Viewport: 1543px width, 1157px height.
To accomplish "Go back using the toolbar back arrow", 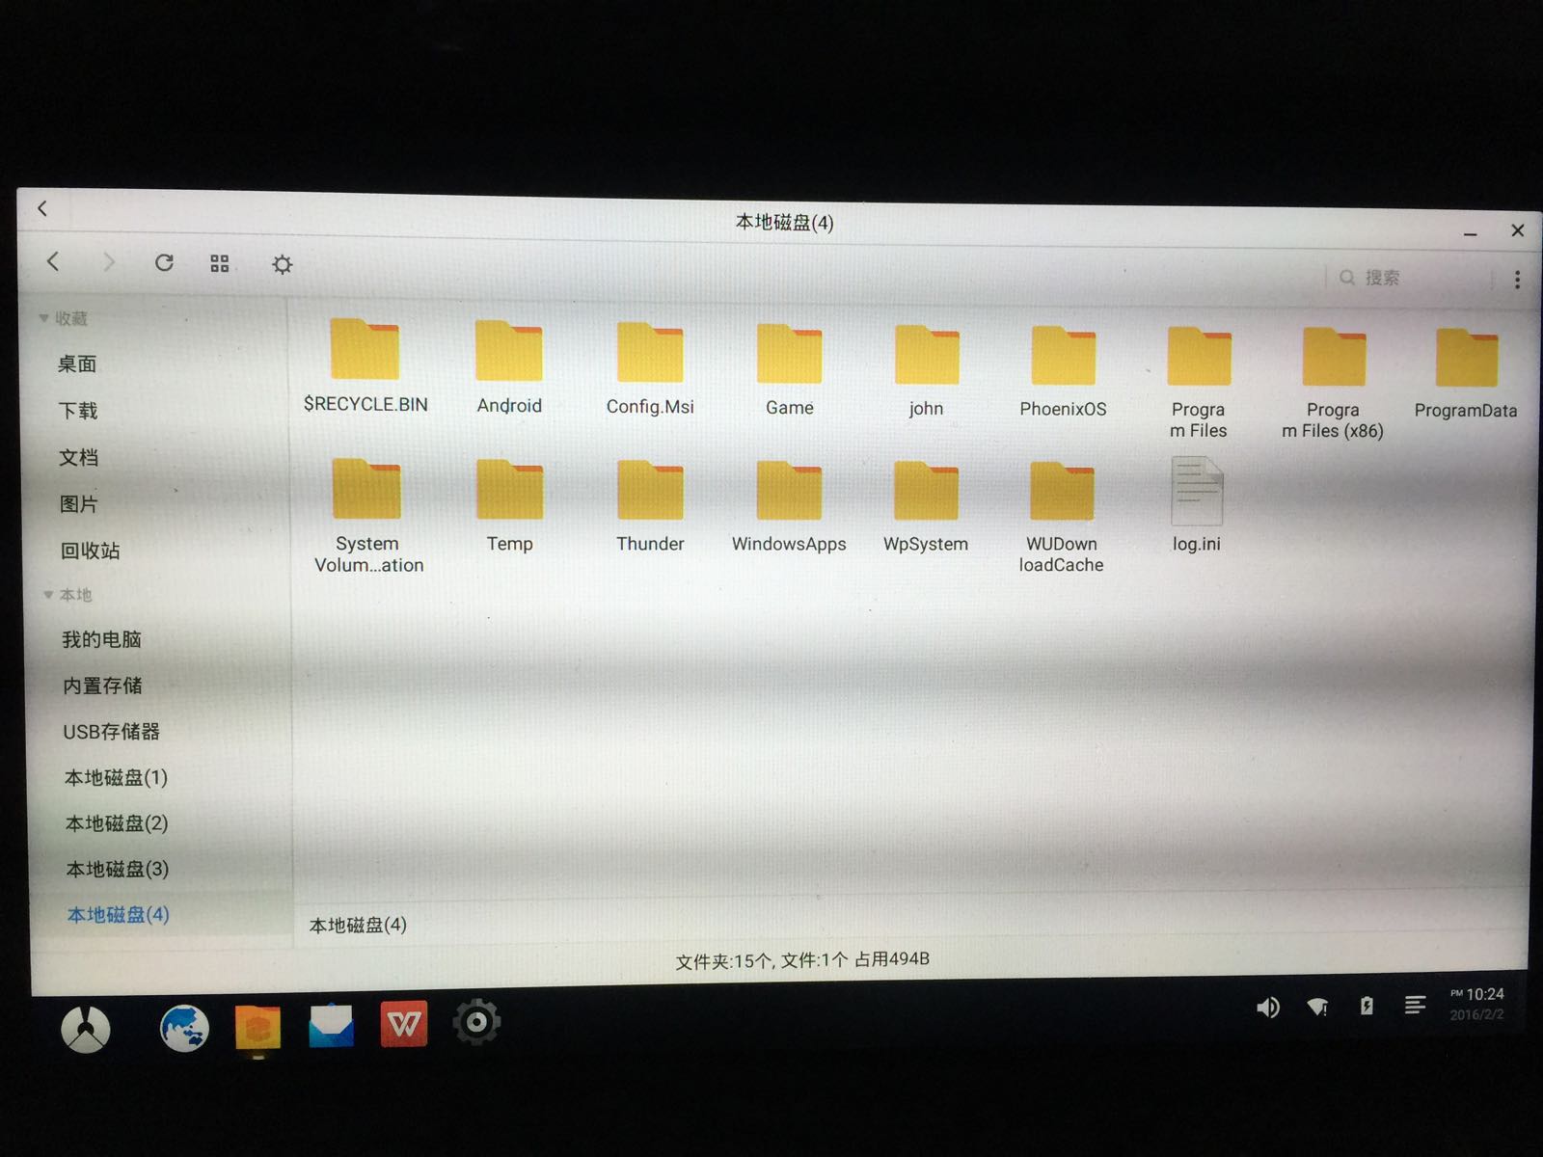I will pos(53,261).
